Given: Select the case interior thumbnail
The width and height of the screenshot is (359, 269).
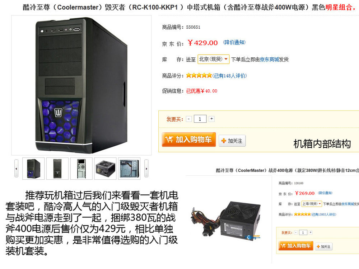Looking at the screenshot, I should 129,168.
